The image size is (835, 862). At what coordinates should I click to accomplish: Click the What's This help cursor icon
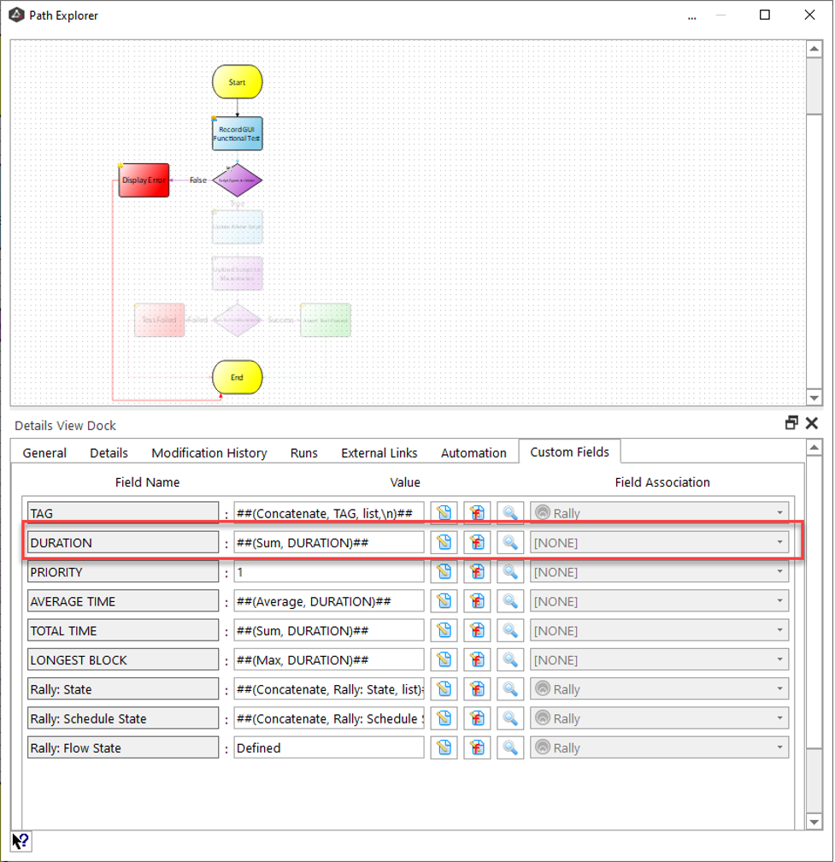tap(21, 841)
